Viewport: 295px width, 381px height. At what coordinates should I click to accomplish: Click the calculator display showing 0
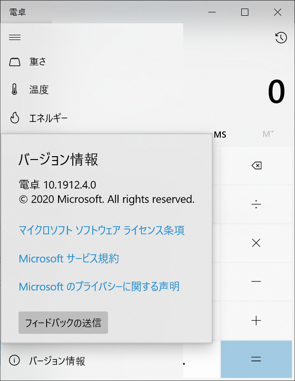point(276,91)
